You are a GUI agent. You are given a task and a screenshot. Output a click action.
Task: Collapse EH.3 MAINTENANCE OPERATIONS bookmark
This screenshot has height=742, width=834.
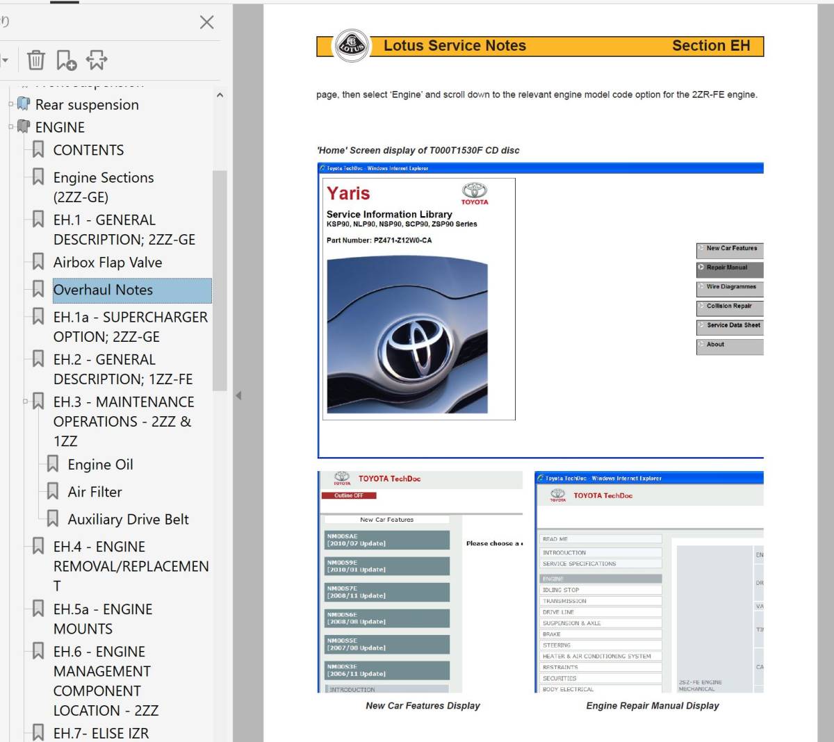25,402
